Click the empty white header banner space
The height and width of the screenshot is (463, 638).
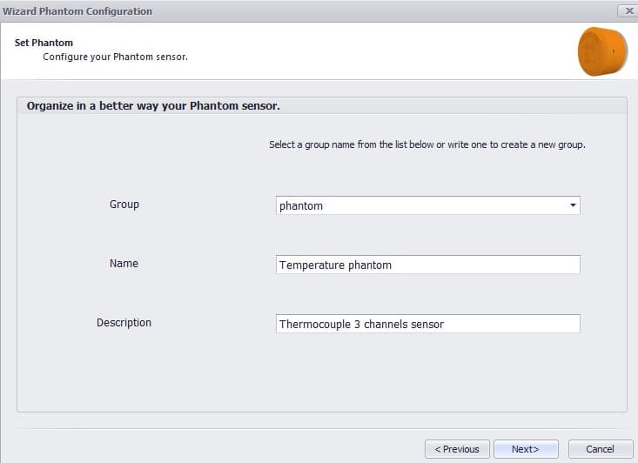click(x=366, y=50)
